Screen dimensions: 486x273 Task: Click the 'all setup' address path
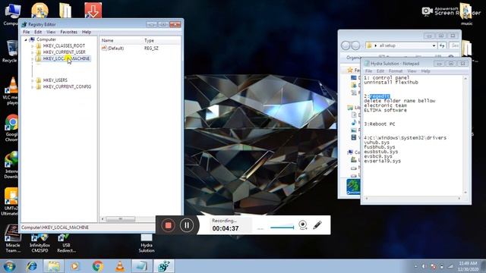pos(387,45)
